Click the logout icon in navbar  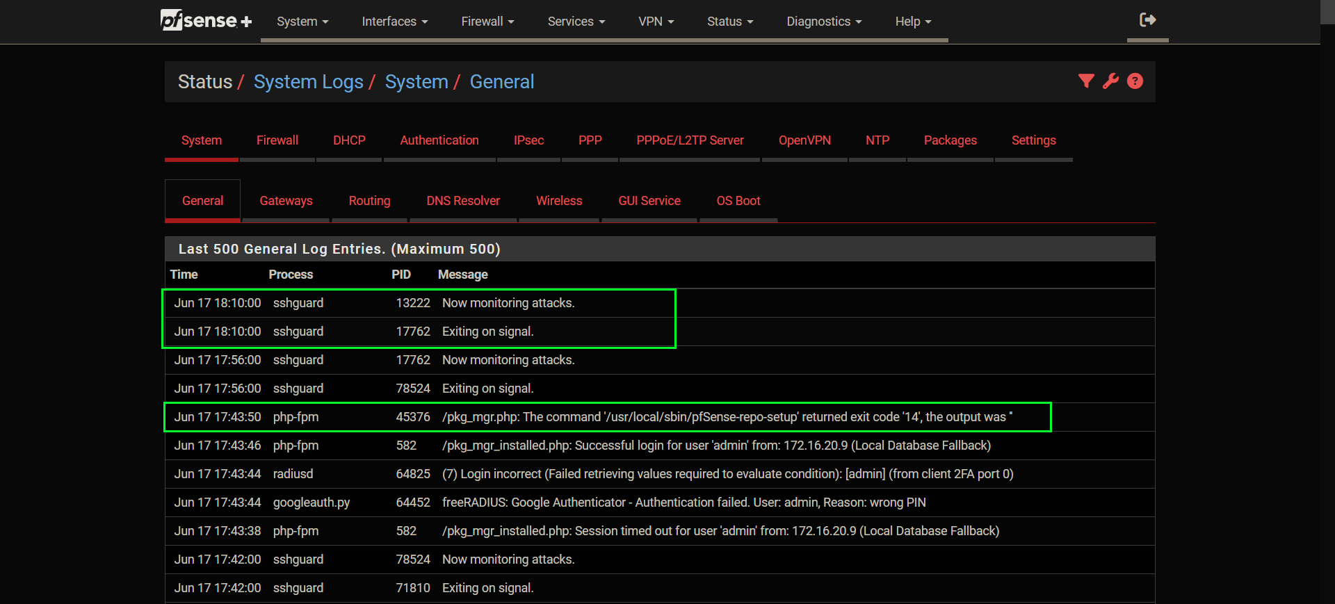tap(1147, 20)
